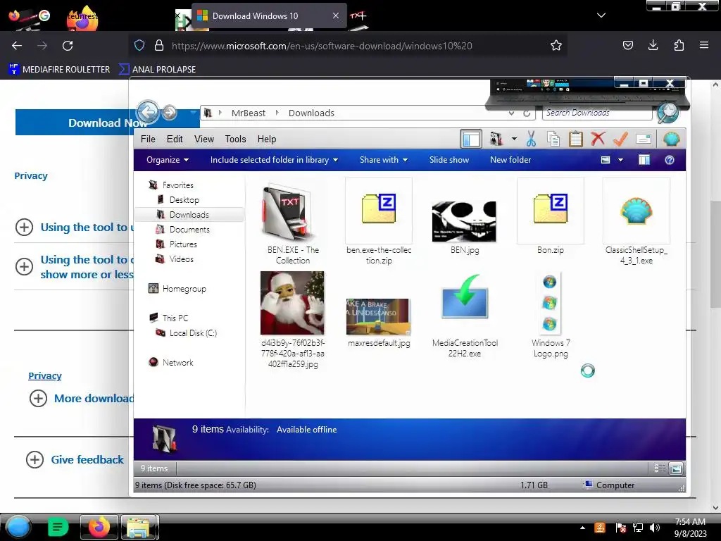Reload the Microsoft page in Firefox
Viewport: 721px width, 541px height.
68,46
